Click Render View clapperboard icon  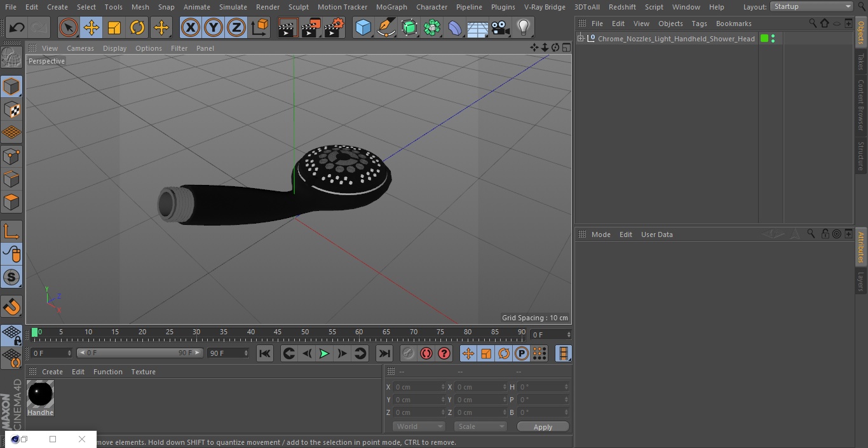pos(288,27)
